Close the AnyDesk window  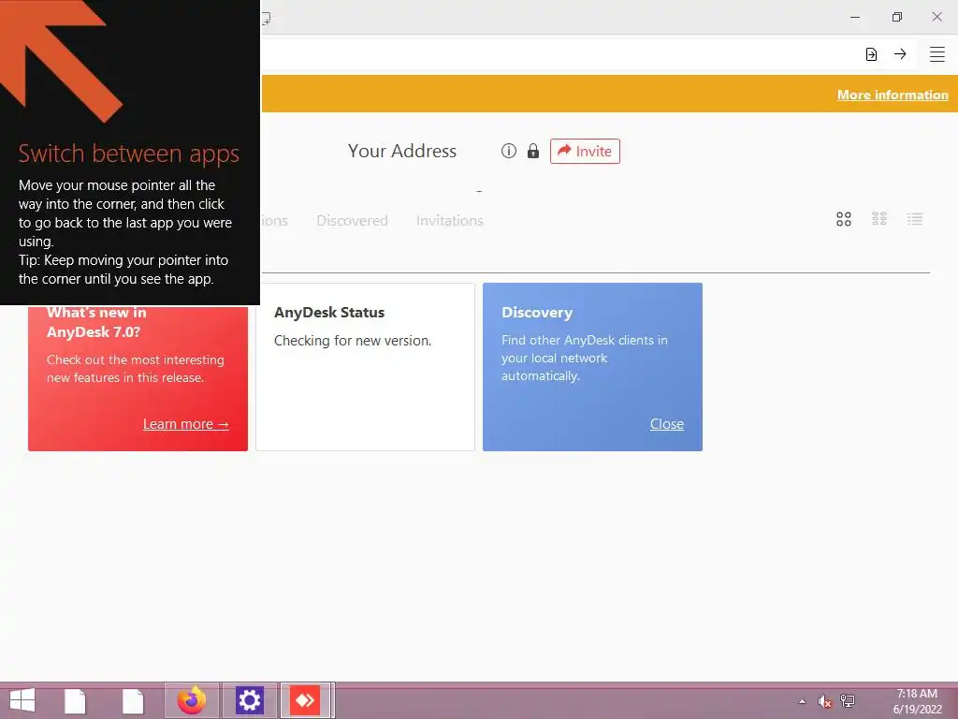point(936,17)
